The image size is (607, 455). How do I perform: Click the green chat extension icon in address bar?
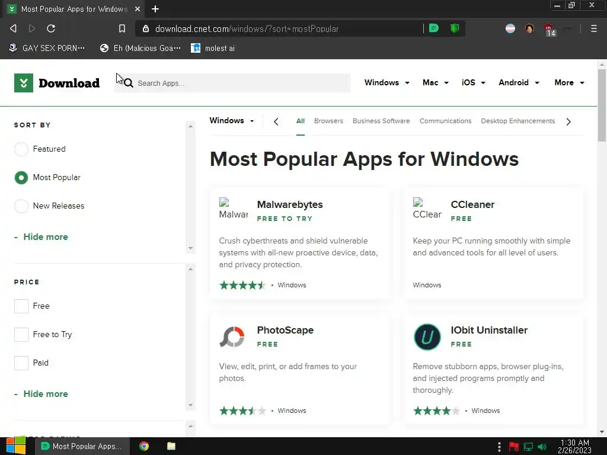(x=434, y=28)
